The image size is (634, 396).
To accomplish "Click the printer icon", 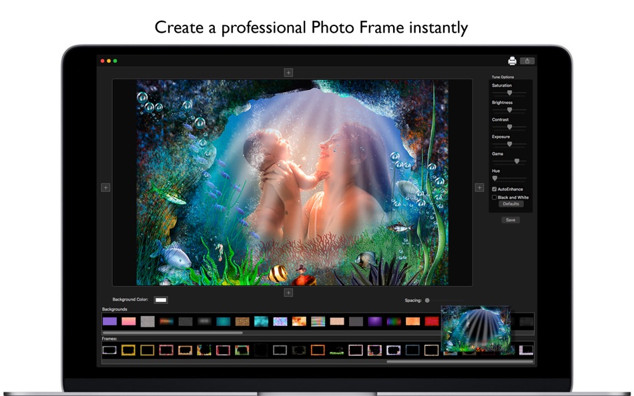I will click(512, 61).
